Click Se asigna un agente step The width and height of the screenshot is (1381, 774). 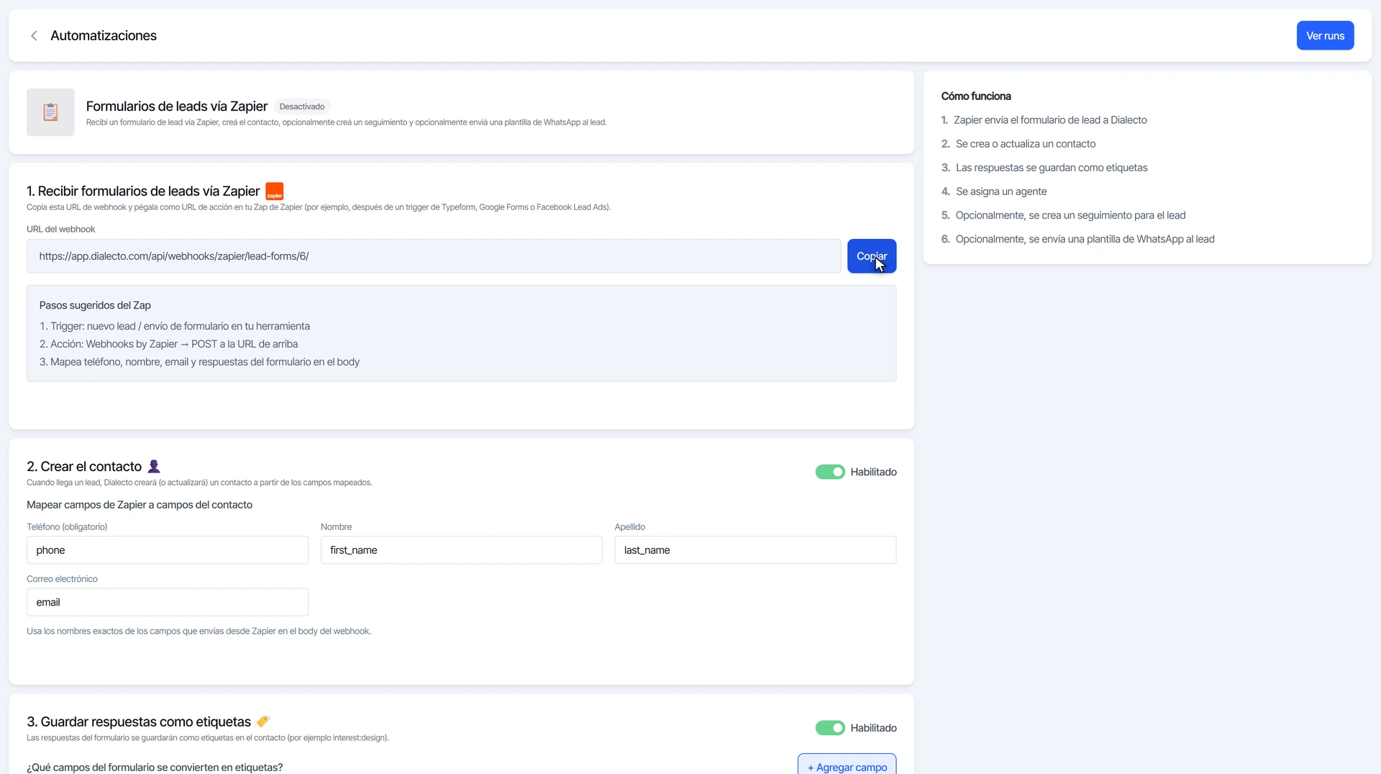[x=1001, y=191]
